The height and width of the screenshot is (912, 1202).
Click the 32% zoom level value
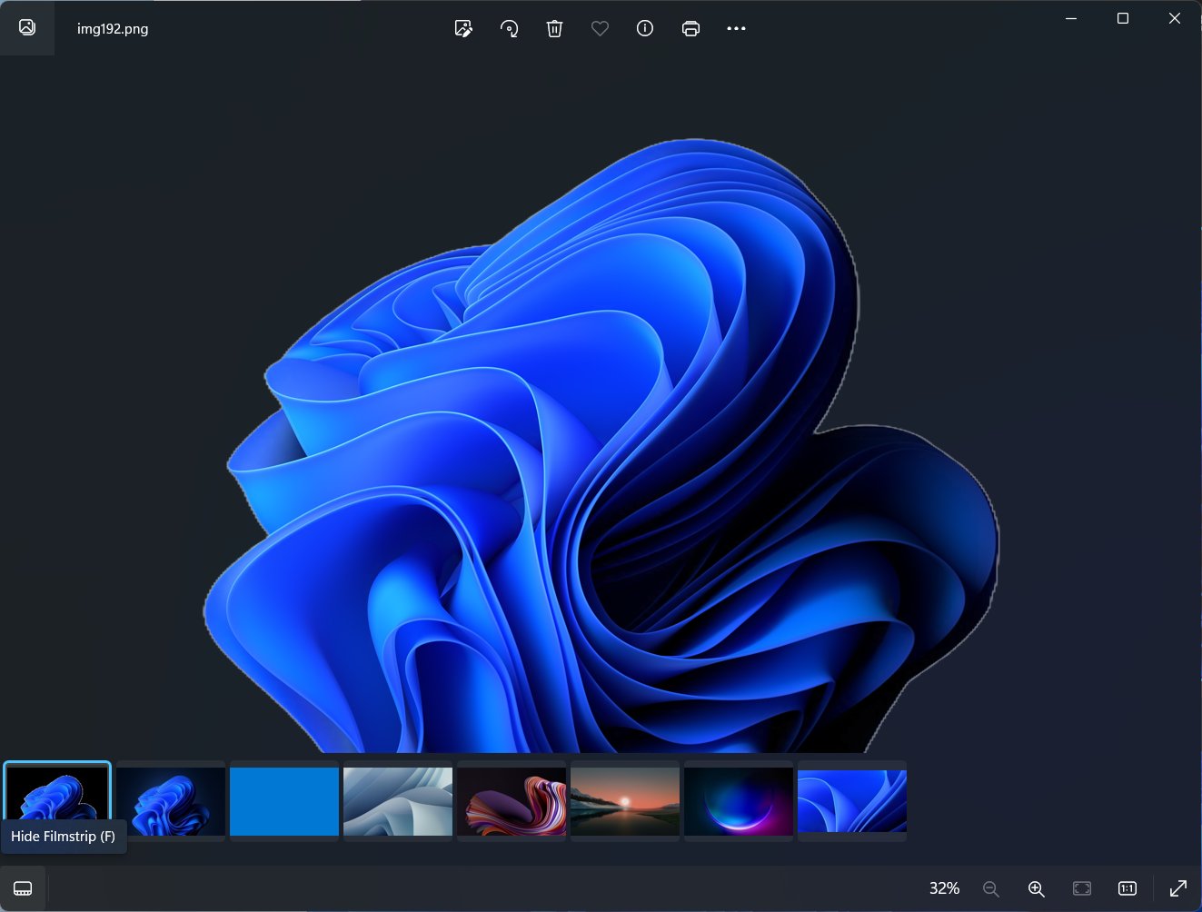coord(945,888)
